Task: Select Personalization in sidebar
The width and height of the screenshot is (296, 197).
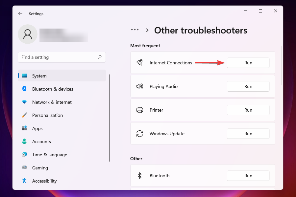Action: (x=62, y=115)
